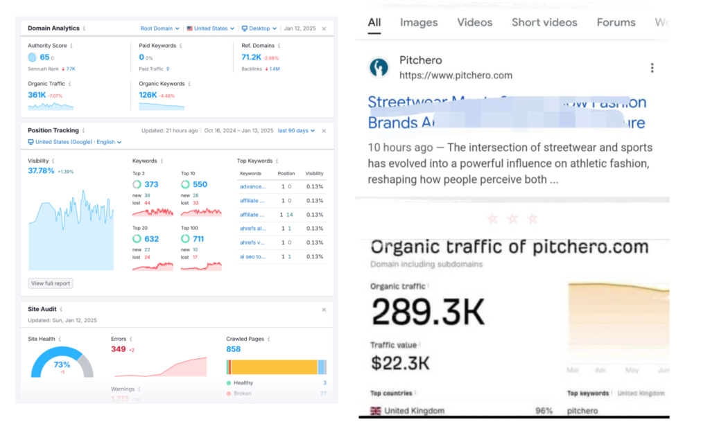Open the United States country dropdown
This screenshot has height=424, width=710.
point(211,28)
